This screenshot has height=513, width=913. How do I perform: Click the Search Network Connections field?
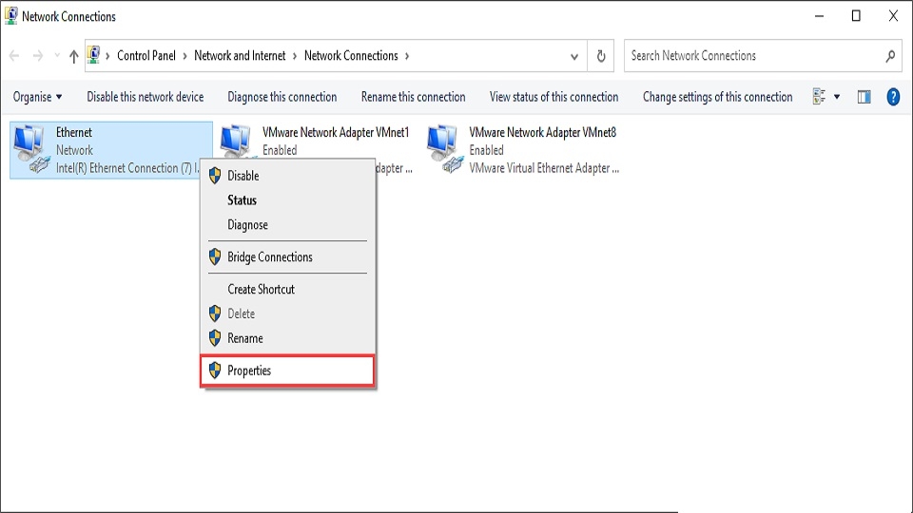[x=763, y=56]
